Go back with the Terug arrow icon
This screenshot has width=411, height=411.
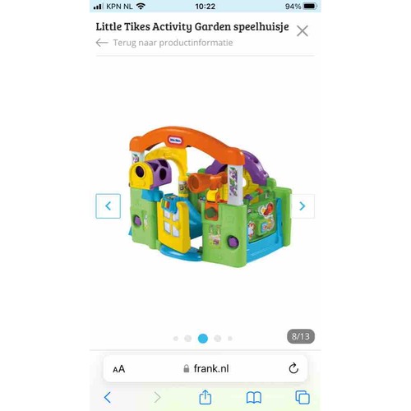(x=102, y=43)
